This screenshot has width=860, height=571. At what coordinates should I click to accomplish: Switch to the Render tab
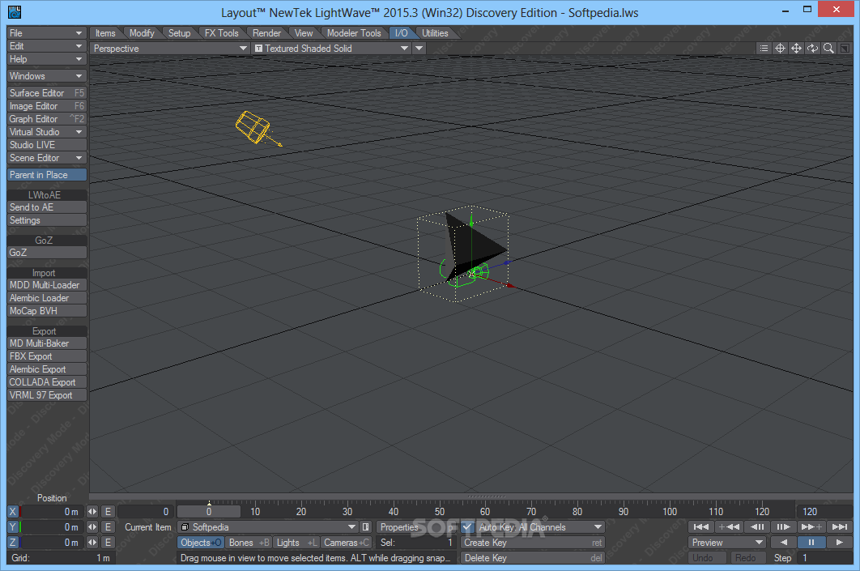pos(266,33)
